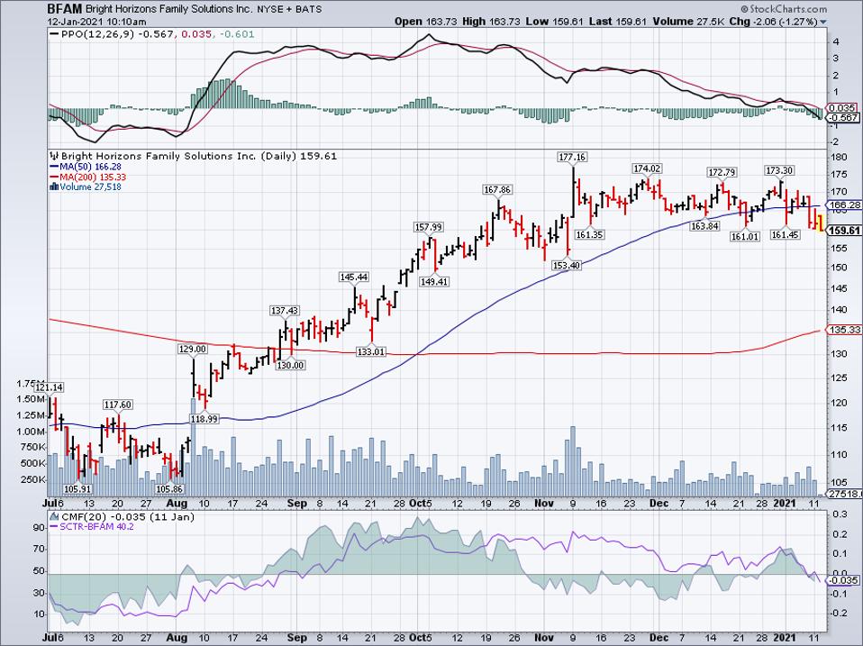Click the 167.86 high price label

(497, 190)
